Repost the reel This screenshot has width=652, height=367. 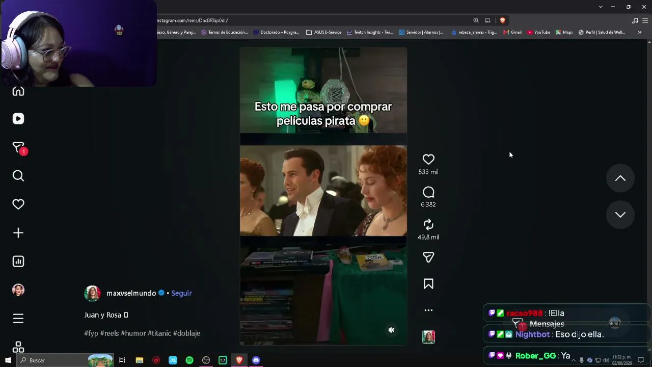(428, 225)
